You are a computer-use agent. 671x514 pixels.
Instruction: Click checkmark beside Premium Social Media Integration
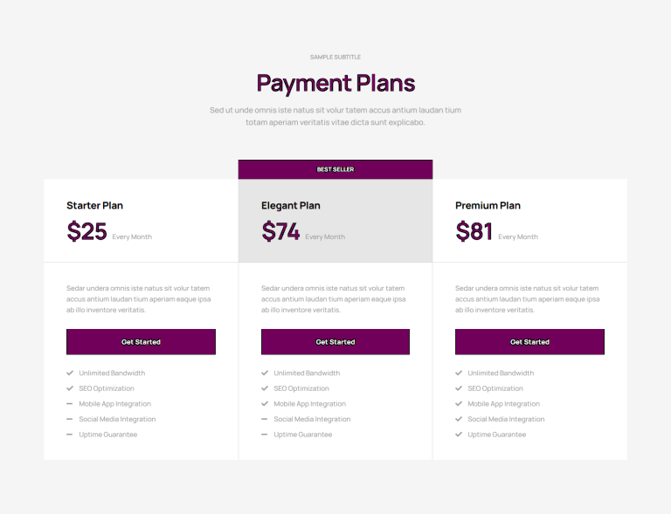pyautogui.click(x=459, y=419)
